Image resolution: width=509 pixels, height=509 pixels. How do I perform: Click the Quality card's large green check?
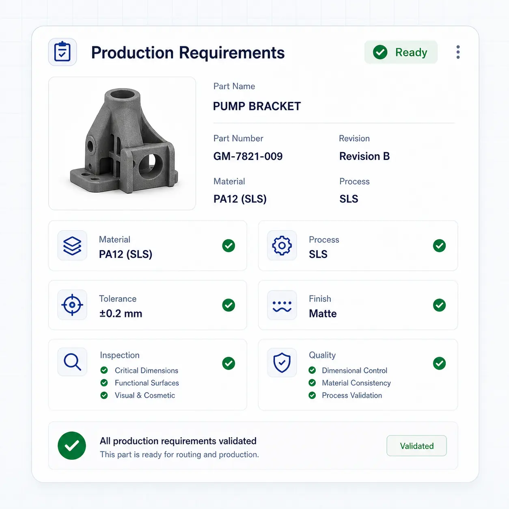pos(439,363)
